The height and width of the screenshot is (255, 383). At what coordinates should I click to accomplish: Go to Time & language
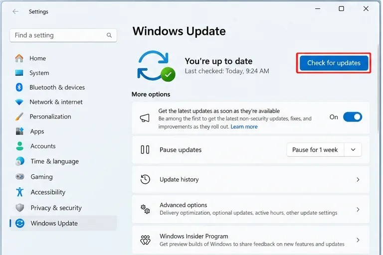pos(63,161)
